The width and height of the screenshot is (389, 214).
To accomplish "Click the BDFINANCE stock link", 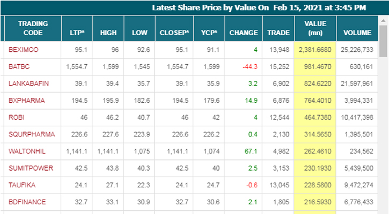I will coord(25,202).
